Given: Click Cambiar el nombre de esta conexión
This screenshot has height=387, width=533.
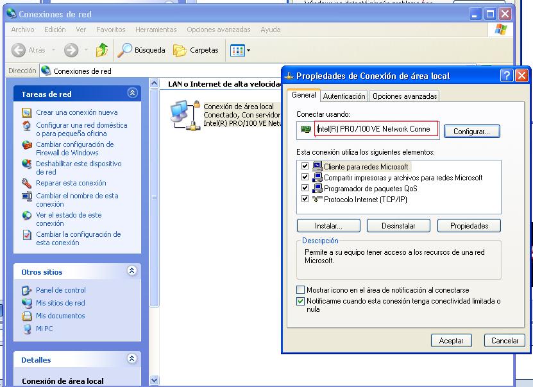Looking at the screenshot, I should coord(77,200).
